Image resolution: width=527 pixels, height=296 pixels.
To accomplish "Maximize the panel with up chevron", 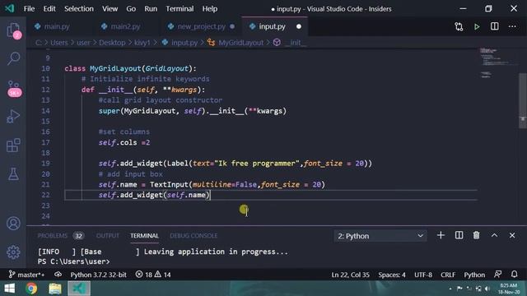I will pos(494,236).
